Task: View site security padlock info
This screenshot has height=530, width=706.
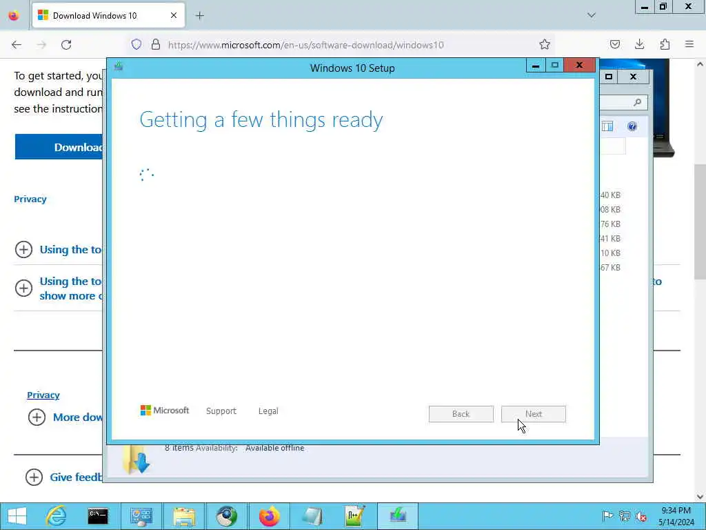Action: coord(156,45)
